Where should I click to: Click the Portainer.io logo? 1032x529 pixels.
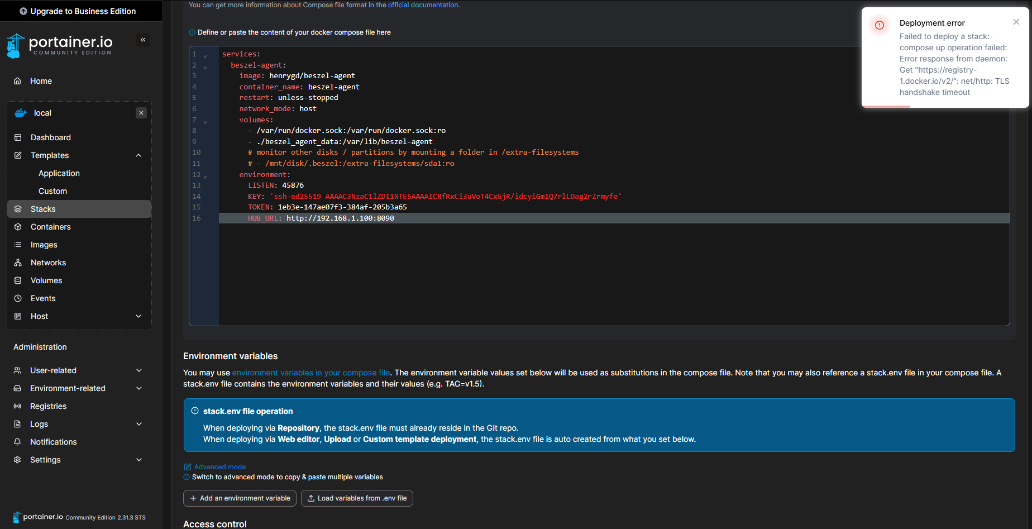60,45
